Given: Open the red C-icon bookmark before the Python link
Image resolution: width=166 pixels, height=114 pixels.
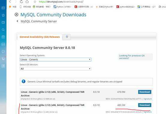Looking at the screenshot, I should tap(84, 7).
